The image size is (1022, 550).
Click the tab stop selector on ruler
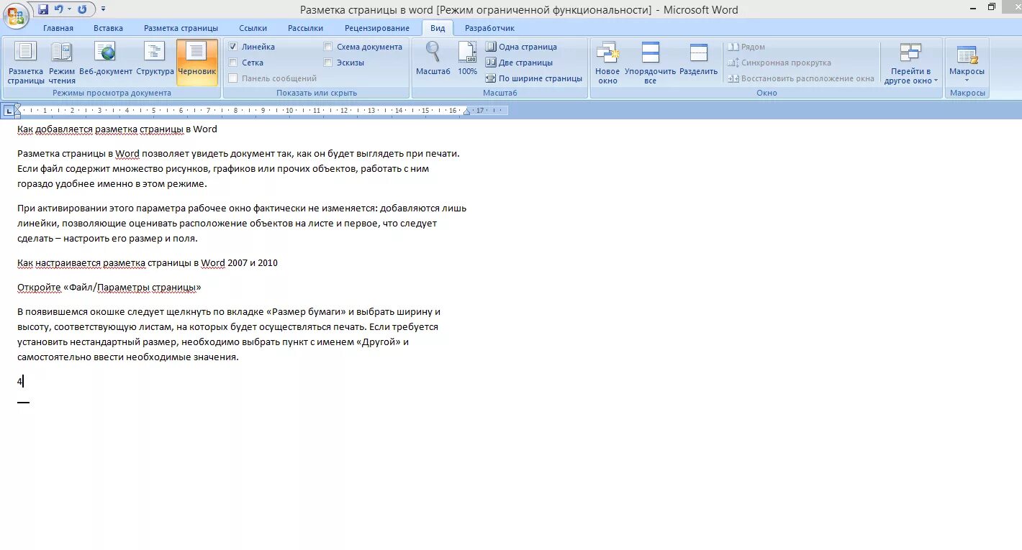pyautogui.click(x=8, y=111)
